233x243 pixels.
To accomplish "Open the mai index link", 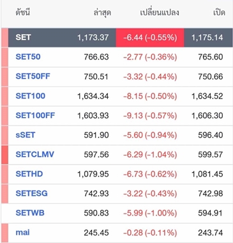I will (x=22, y=232).
